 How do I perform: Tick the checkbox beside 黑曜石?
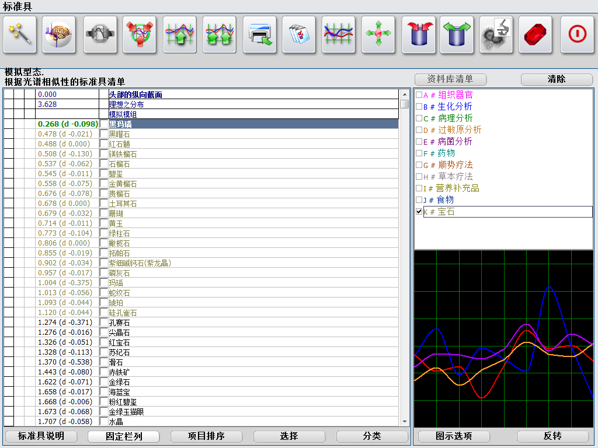tap(104, 134)
